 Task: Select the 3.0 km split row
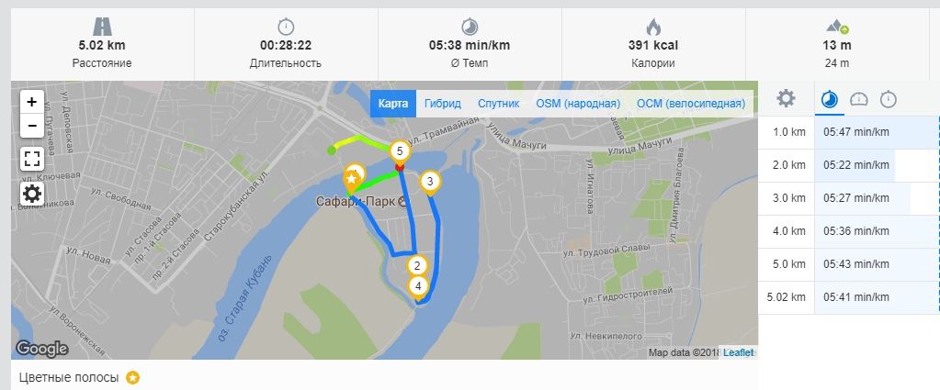(849, 198)
